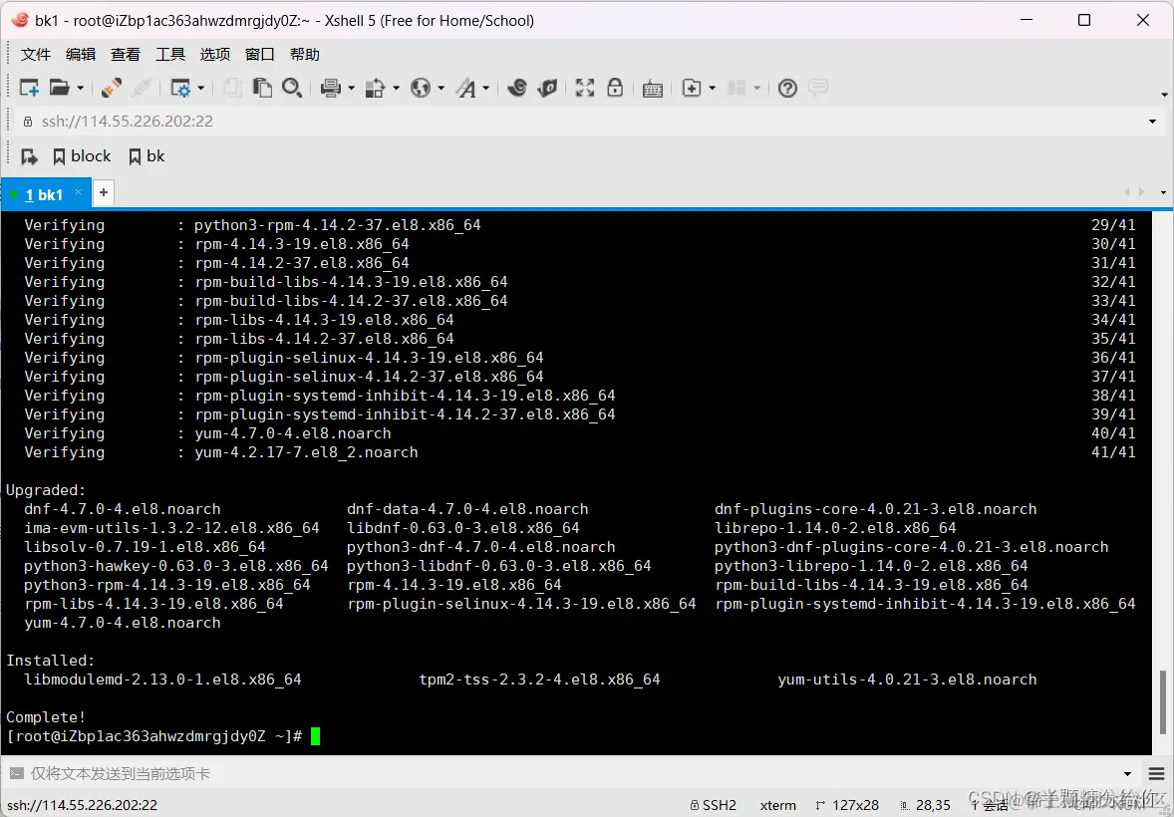Expand compose bar send-target dropdown
Viewport: 1174px width, 817px height.
[x=1128, y=773]
